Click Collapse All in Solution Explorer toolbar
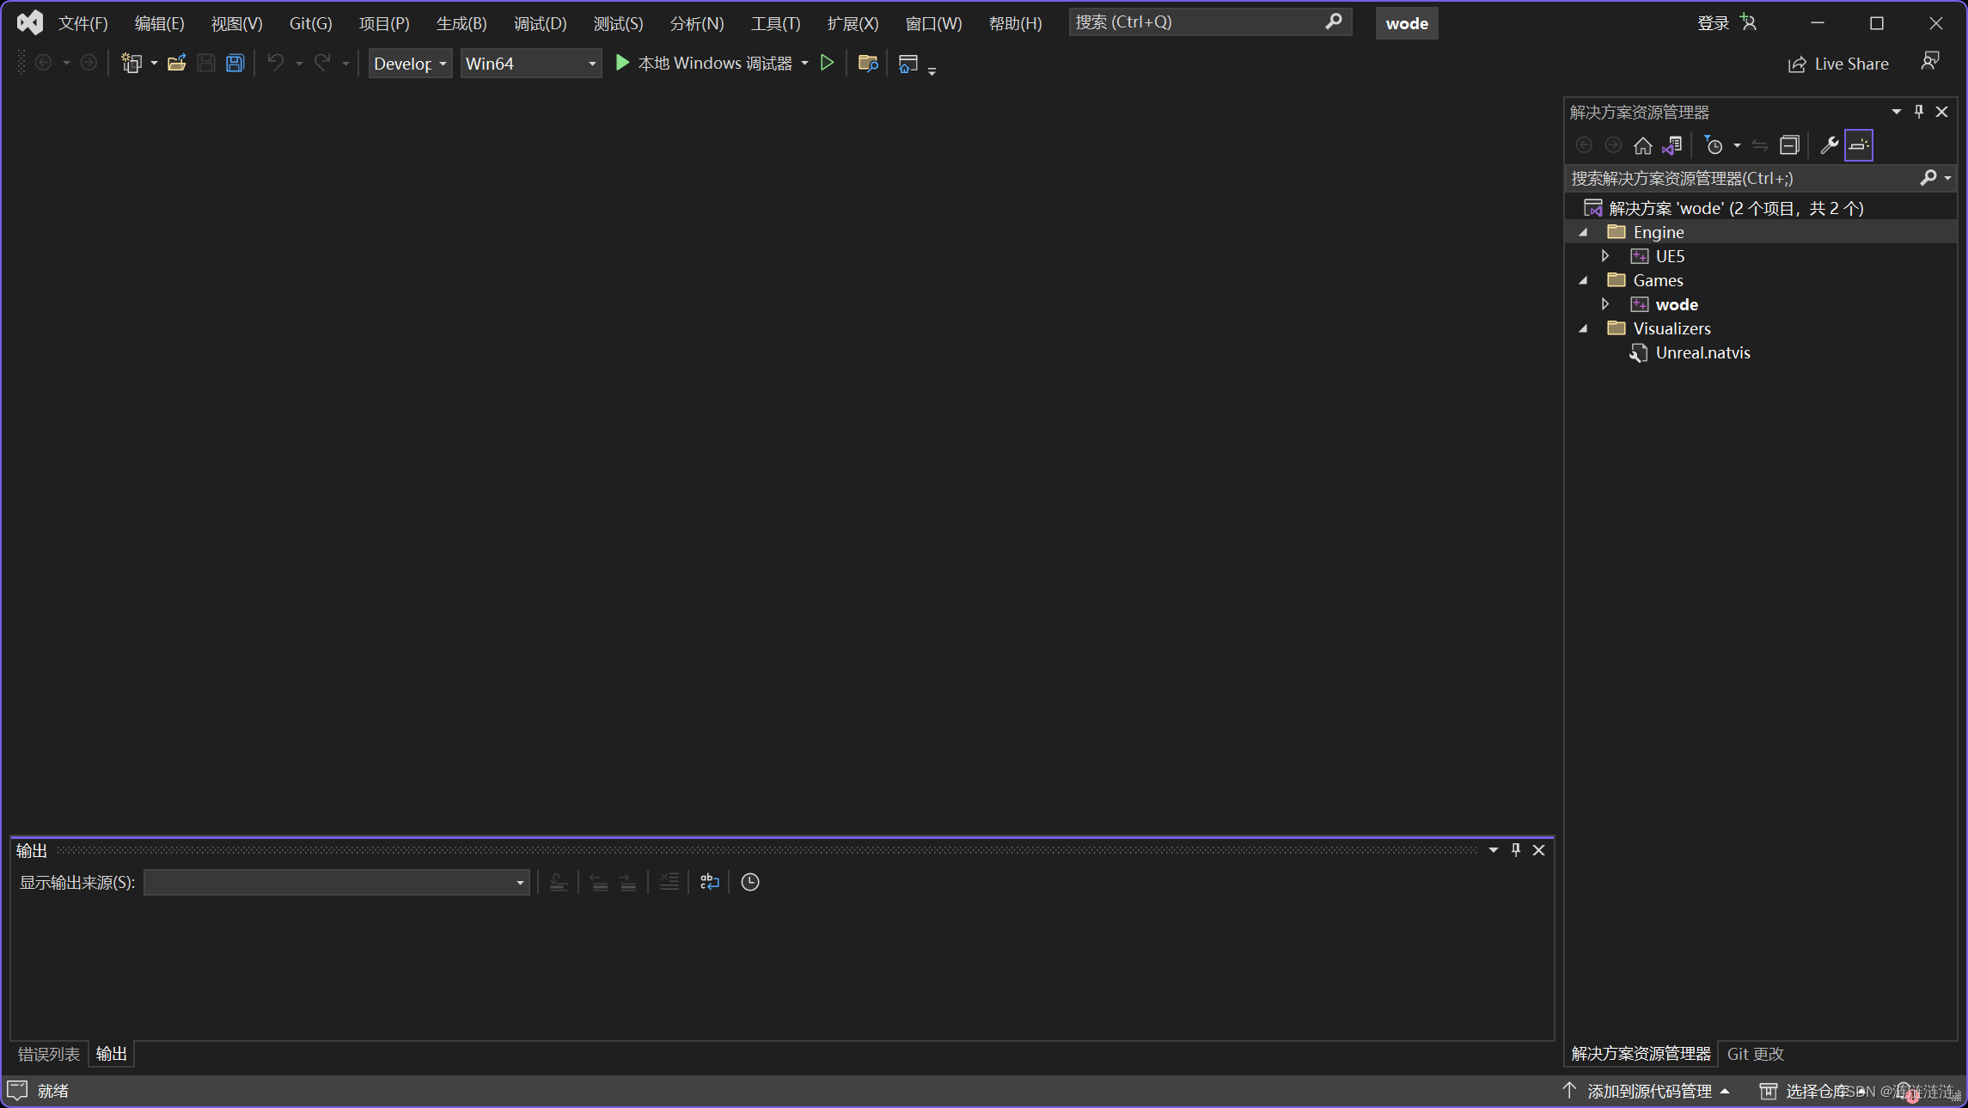The width and height of the screenshot is (1968, 1108). [x=1789, y=145]
